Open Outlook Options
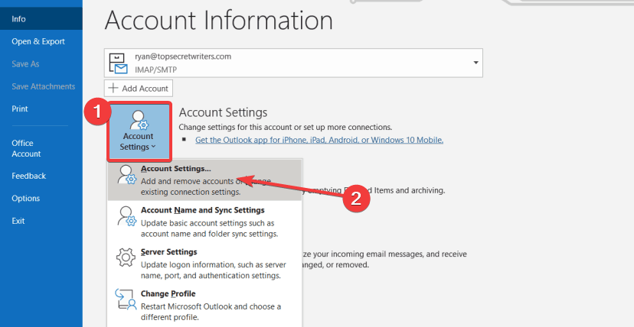The height and width of the screenshot is (327, 634). tap(25, 199)
